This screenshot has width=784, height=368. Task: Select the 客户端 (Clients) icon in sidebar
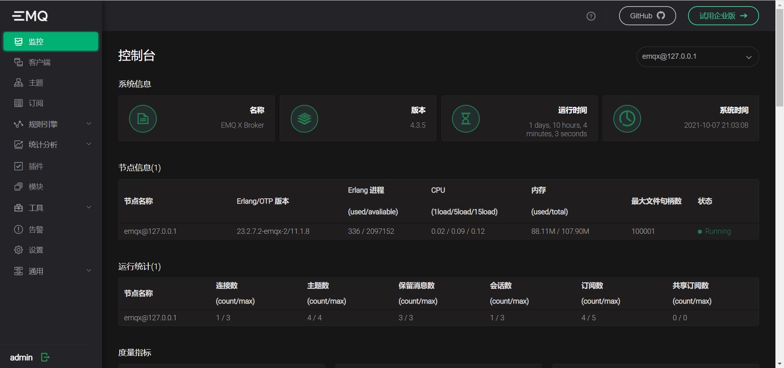[19, 62]
